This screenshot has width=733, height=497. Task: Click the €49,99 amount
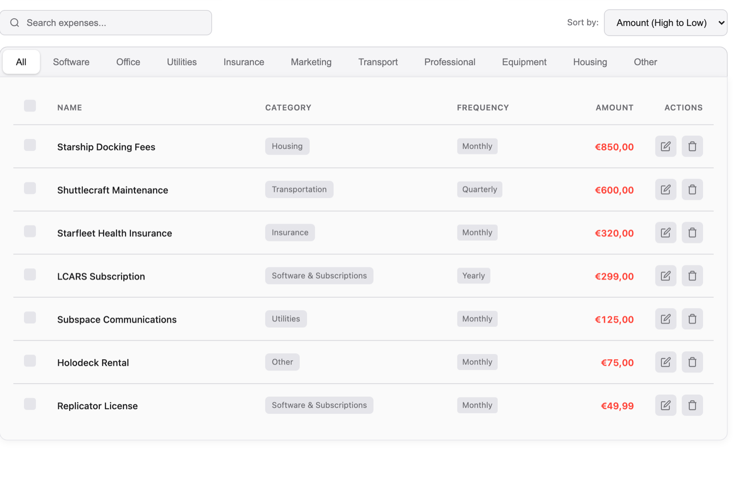[617, 406]
